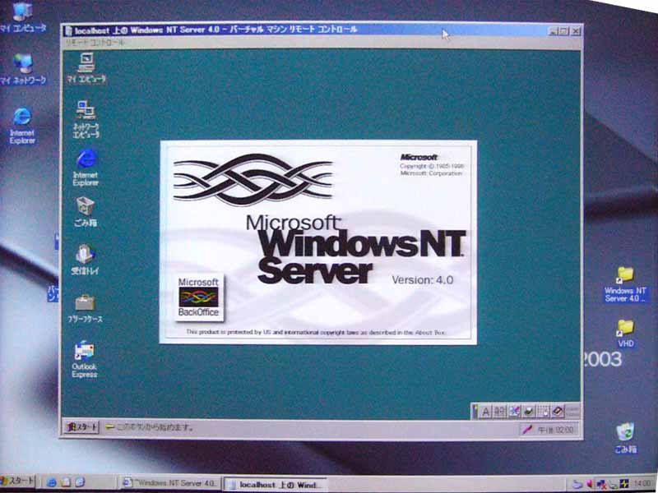Viewport: 658px width, 493px height.
Task: Select the guest ごみ箱 recycle bin icon
Action: (86, 213)
